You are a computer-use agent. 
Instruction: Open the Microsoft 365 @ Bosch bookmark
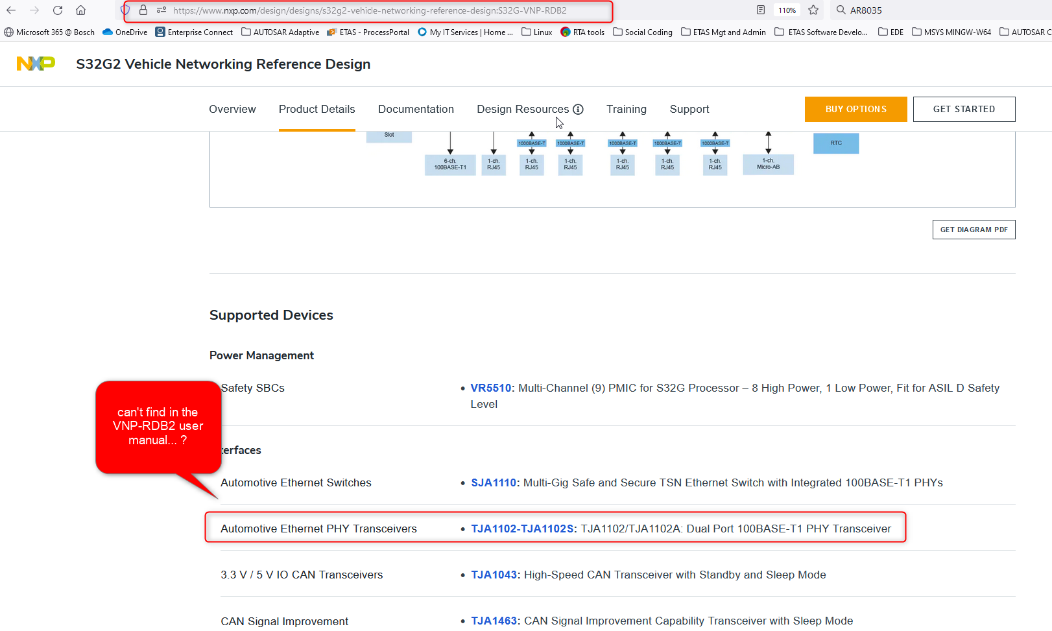pos(50,32)
